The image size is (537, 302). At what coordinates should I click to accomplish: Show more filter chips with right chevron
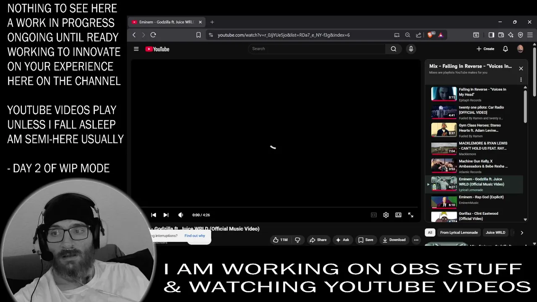coord(522,232)
